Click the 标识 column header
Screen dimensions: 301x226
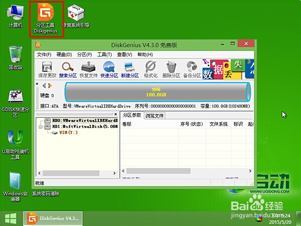pyautogui.click(x=238, y=124)
